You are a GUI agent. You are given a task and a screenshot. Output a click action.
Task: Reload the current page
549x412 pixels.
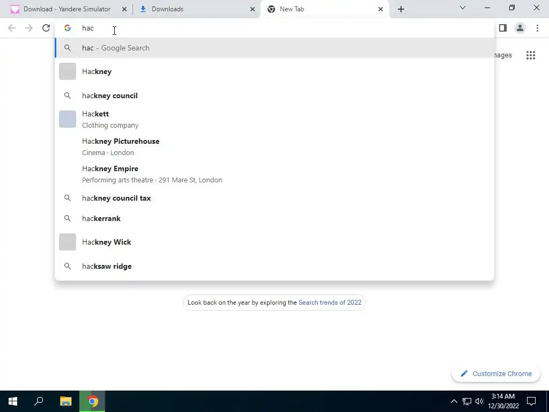46,28
